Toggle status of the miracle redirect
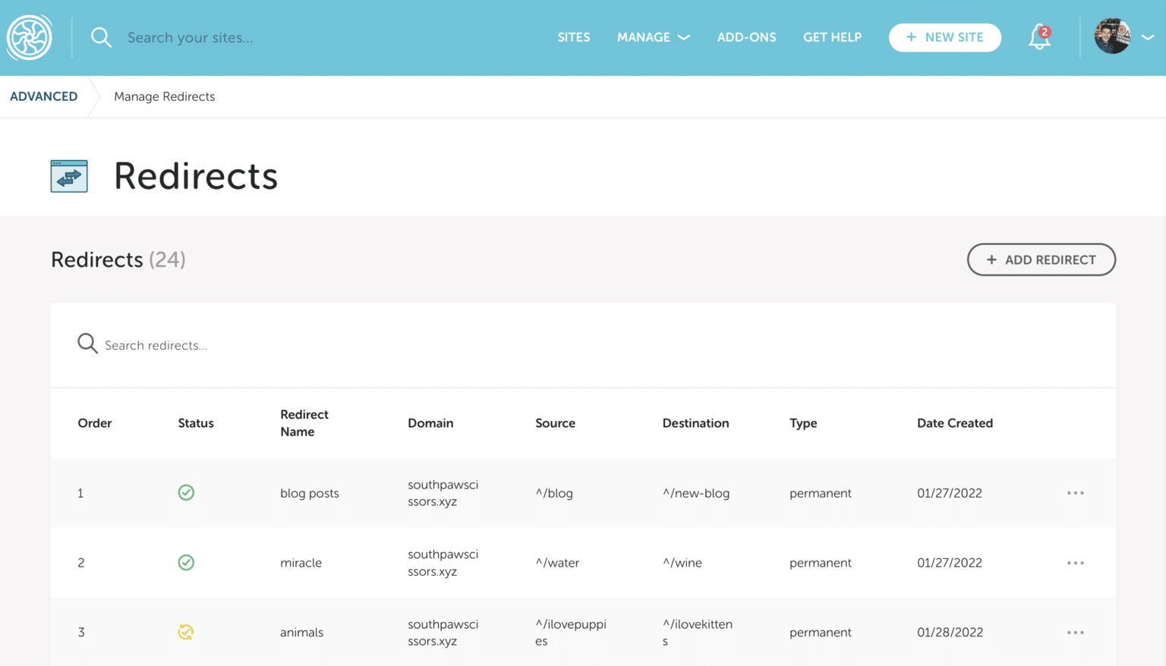 point(186,562)
